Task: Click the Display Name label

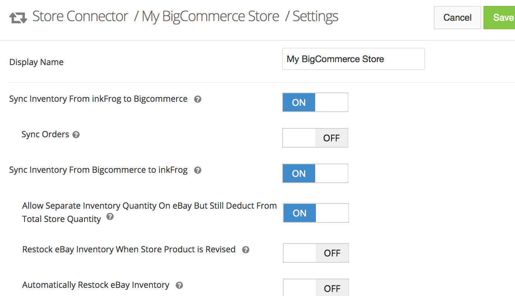Action: [x=36, y=62]
